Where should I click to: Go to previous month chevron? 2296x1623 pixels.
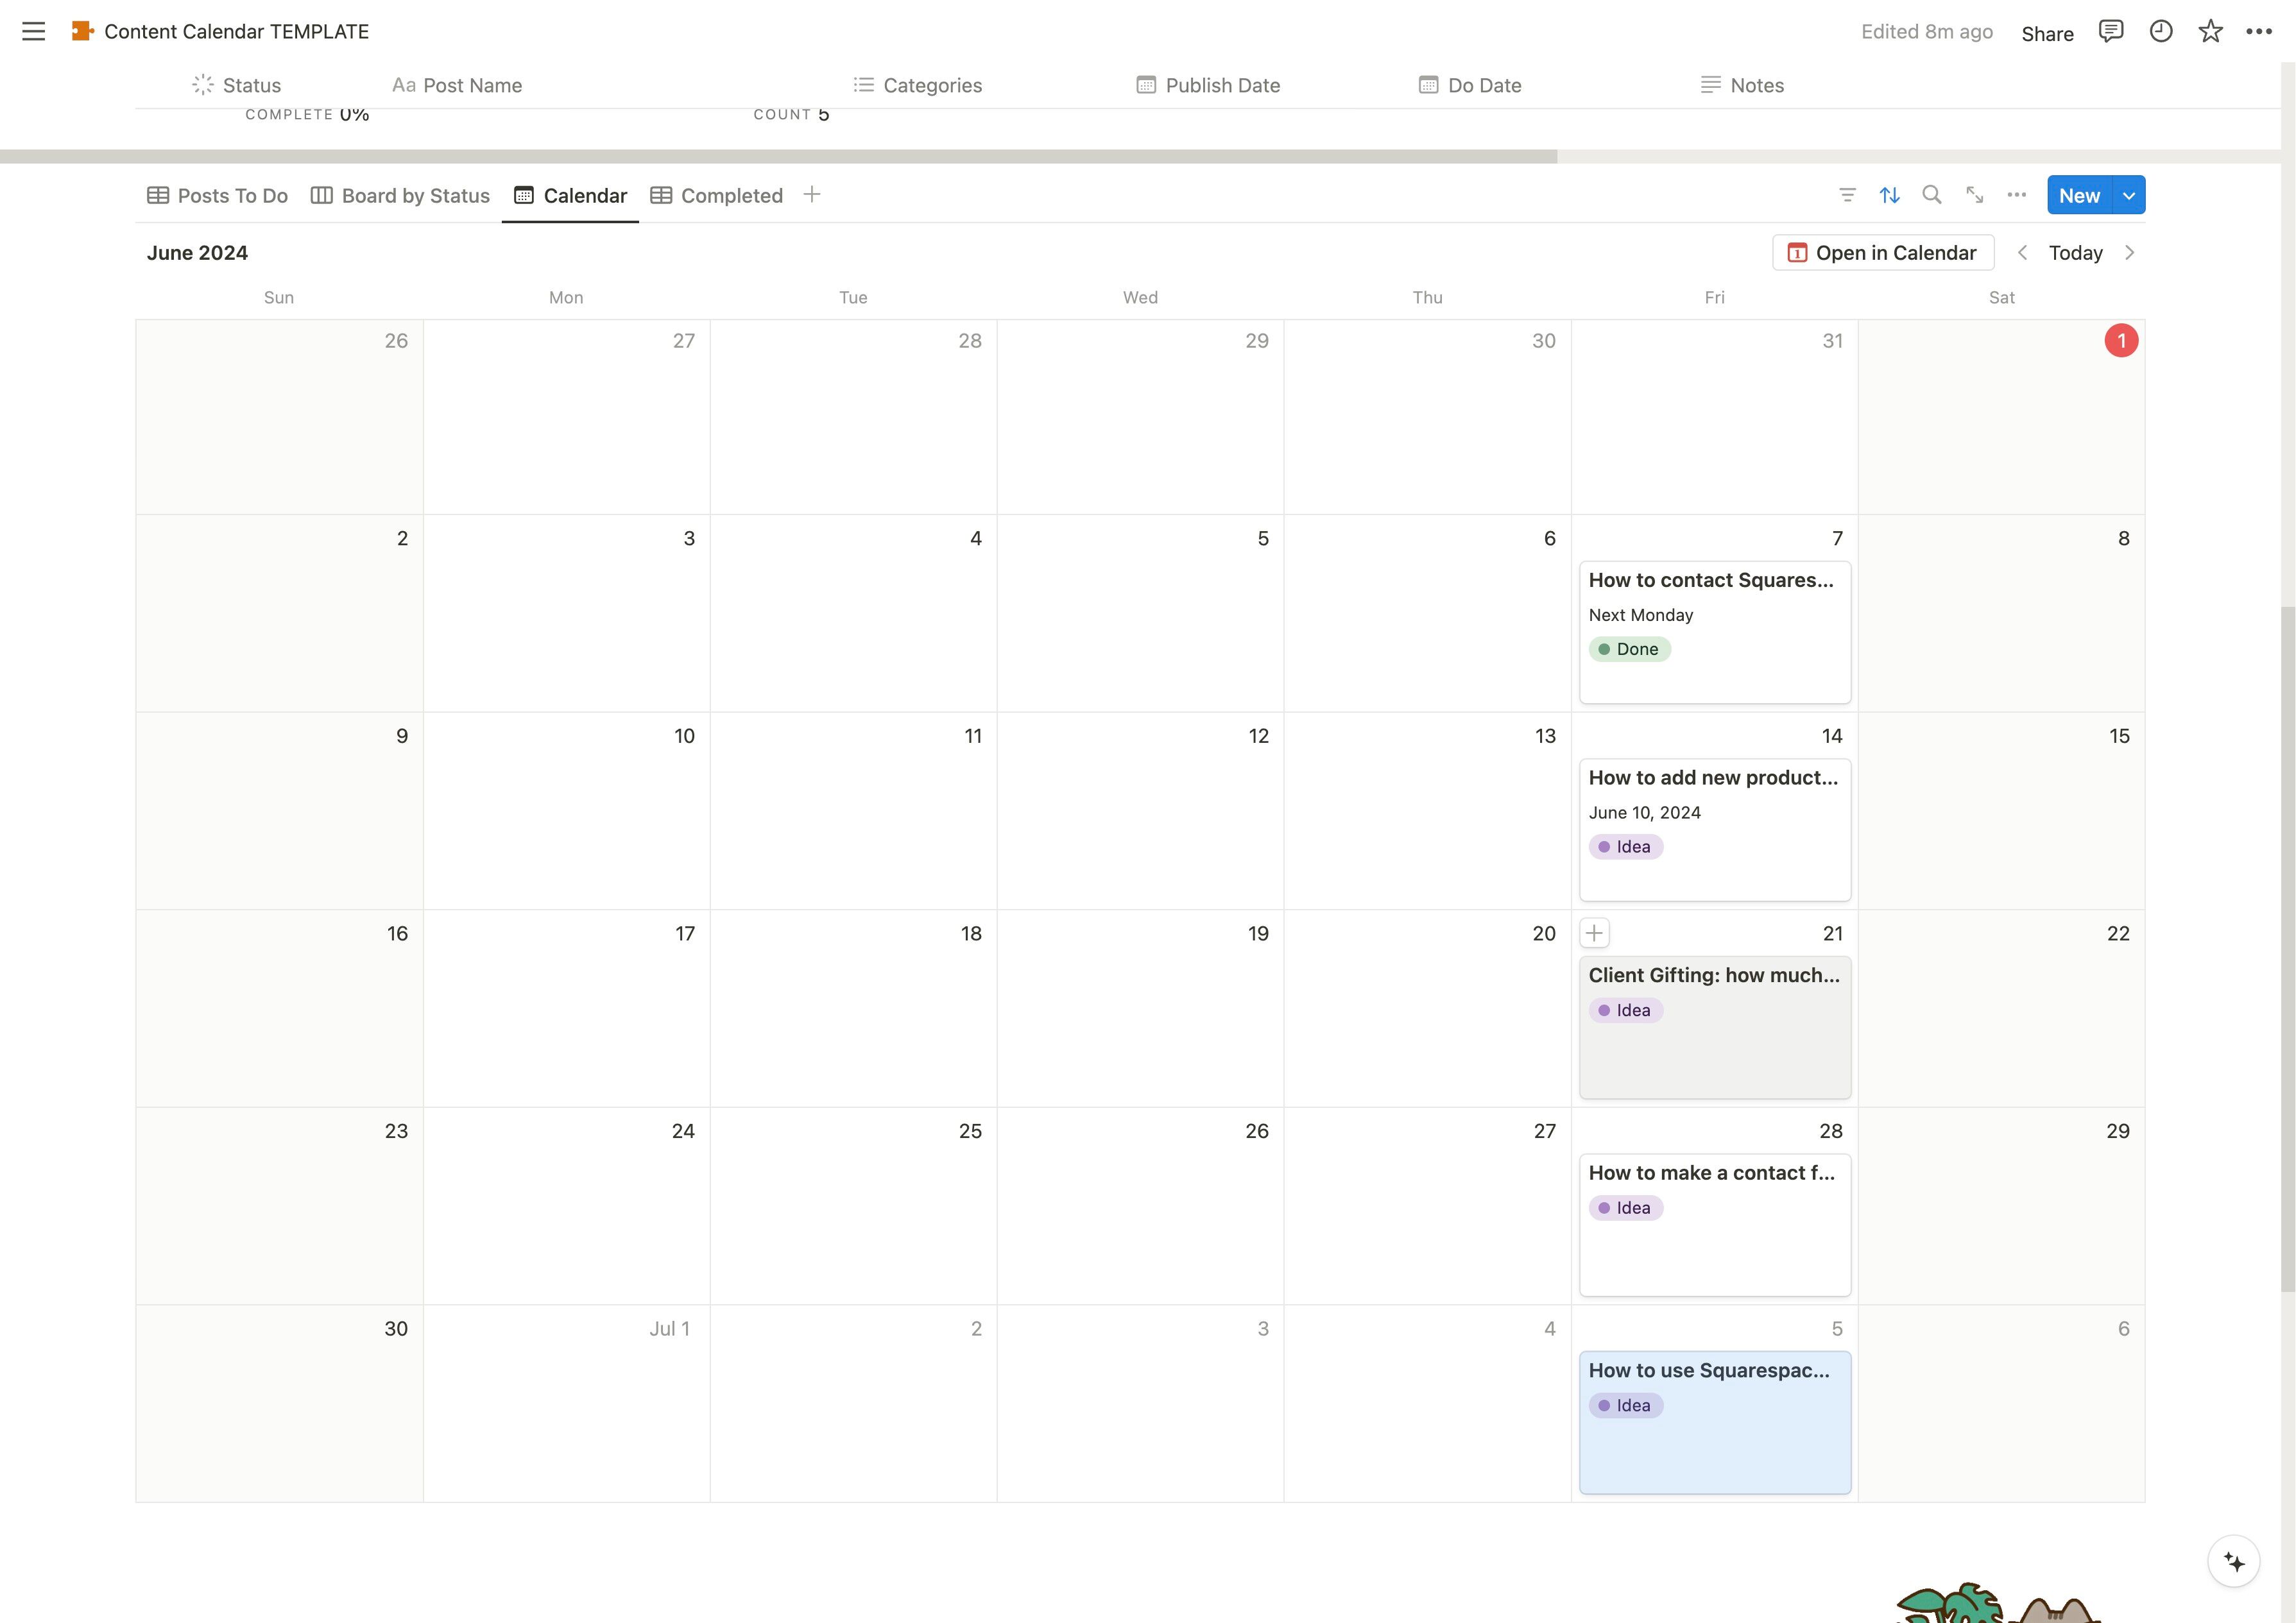(2022, 253)
